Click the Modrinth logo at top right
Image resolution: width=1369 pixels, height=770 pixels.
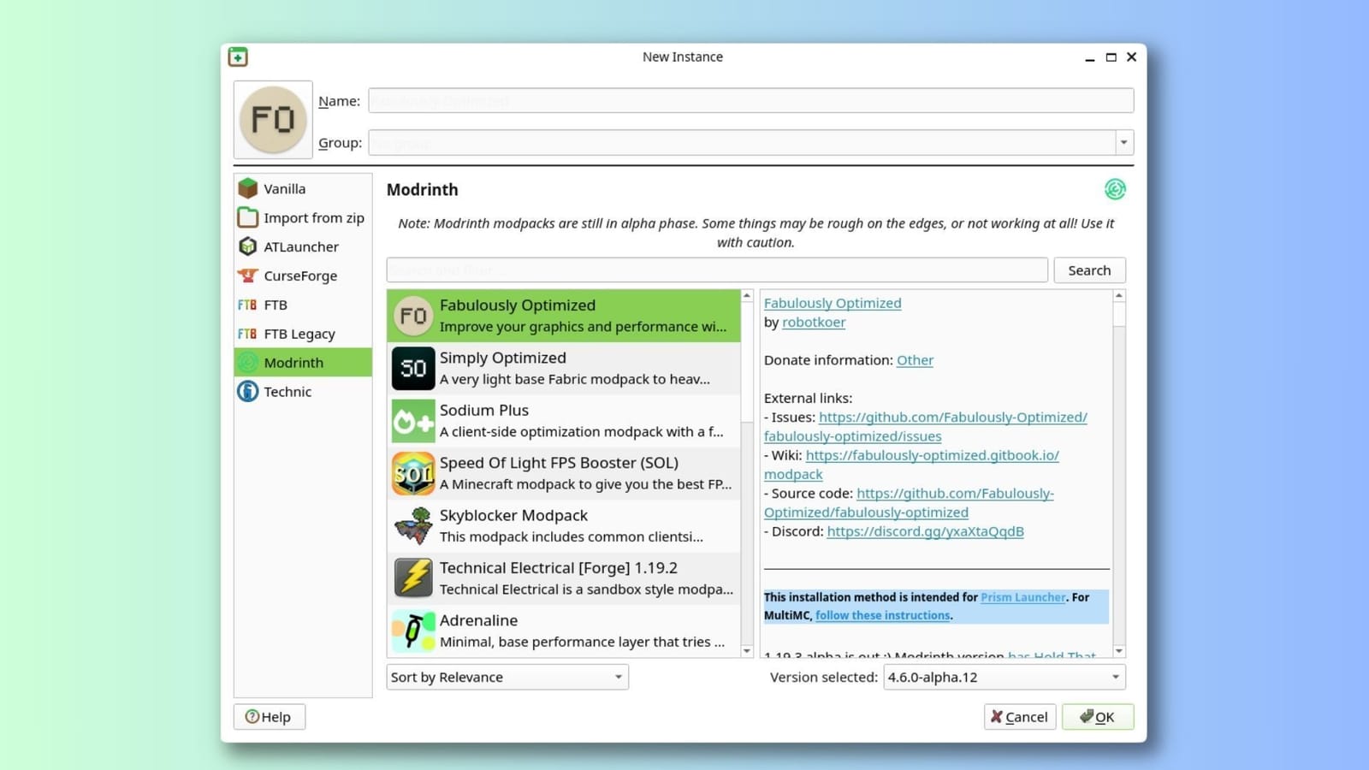[x=1114, y=189]
